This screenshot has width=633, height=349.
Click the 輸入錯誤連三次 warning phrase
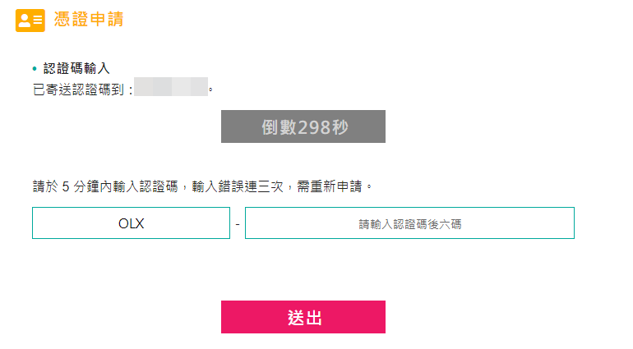(238, 186)
